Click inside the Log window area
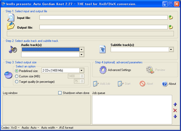This screenshot has height=131, width=181. (x=47, y=110)
